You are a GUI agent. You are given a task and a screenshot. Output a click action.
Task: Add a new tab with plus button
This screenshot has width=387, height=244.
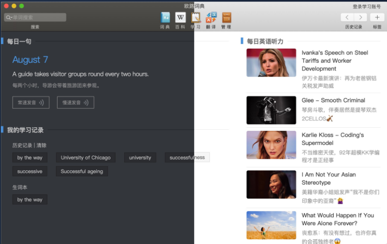pyautogui.click(x=377, y=17)
